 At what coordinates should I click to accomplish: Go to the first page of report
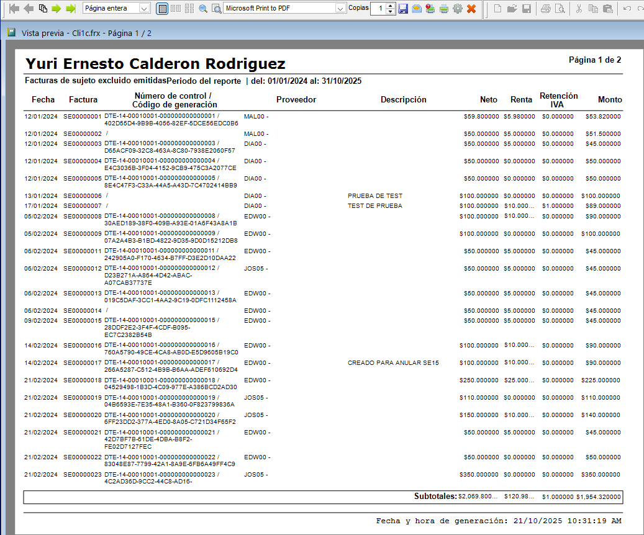click(x=14, y=8)
